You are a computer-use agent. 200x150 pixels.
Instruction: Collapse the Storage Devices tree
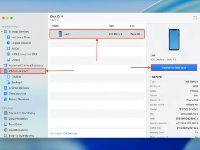[2, 32]
